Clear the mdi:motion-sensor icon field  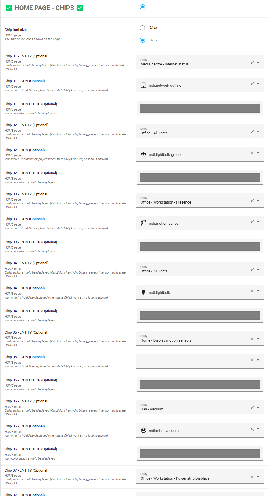(x=252, y=222)
